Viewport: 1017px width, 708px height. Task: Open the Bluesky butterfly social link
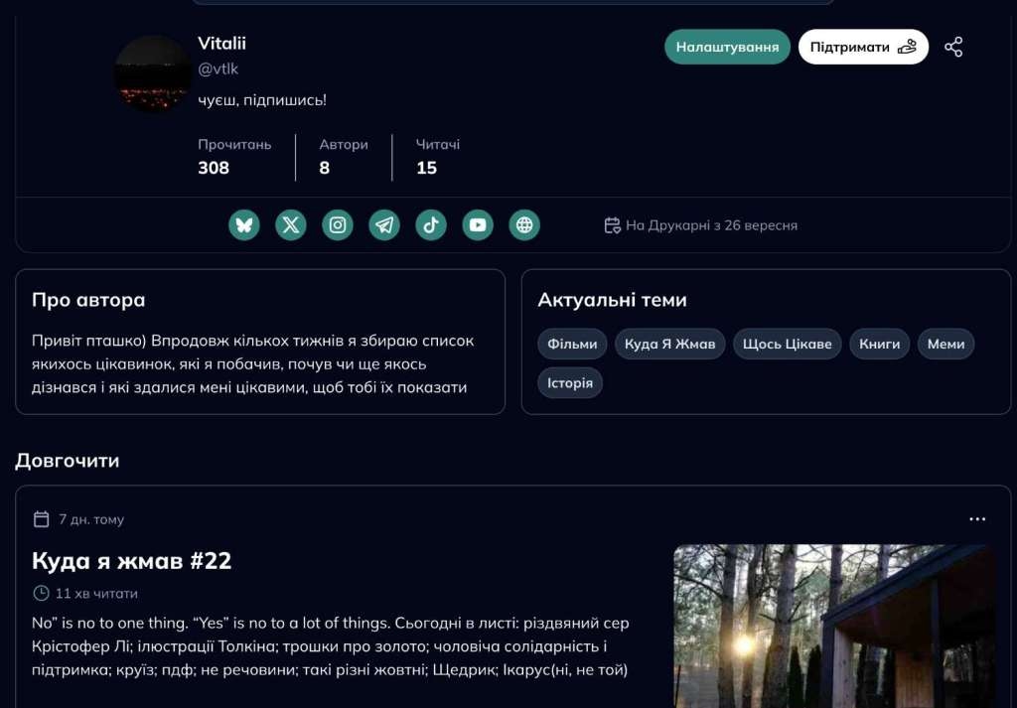tap(244, 225)
